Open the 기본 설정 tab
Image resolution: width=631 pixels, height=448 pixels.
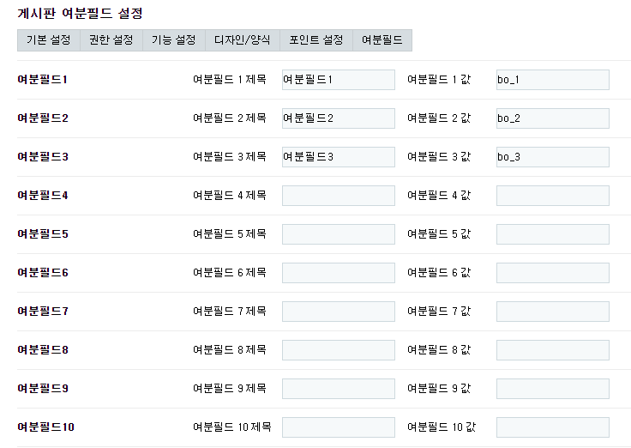[x=48, y=40]
